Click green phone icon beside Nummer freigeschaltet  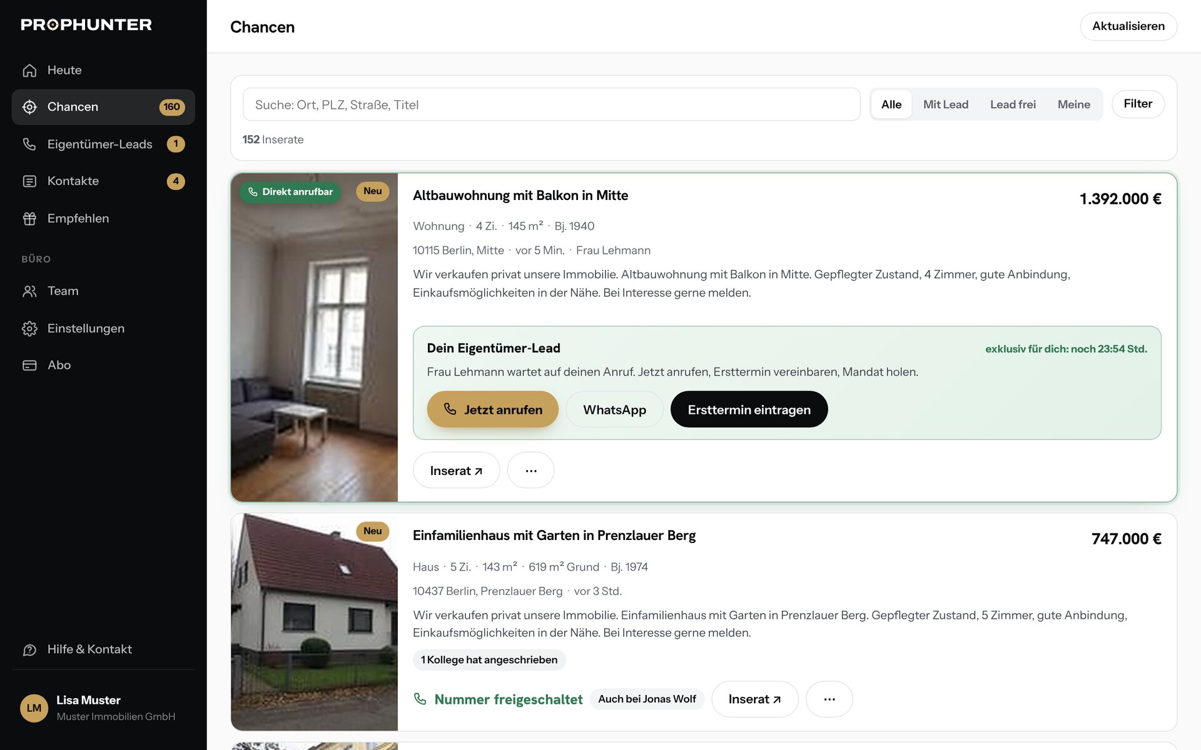tap(420, 699)
